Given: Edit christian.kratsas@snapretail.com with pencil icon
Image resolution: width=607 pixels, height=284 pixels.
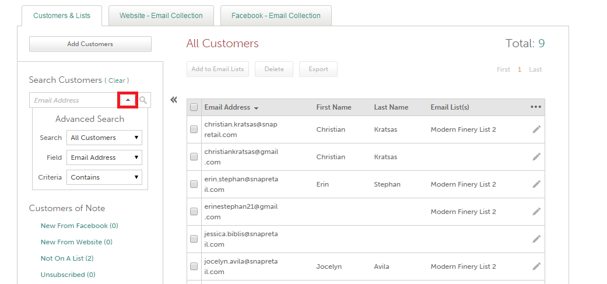Looking at the screenshot, I should coord(536,129).
